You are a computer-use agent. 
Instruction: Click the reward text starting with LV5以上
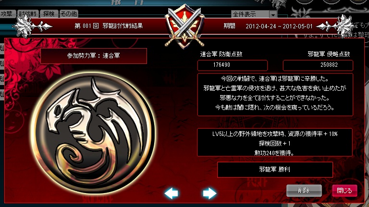point(275,134)
